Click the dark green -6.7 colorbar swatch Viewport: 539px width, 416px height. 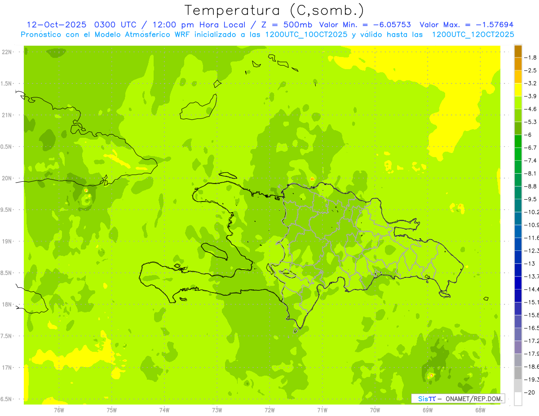pyautogui.click(x=518, y=141)
